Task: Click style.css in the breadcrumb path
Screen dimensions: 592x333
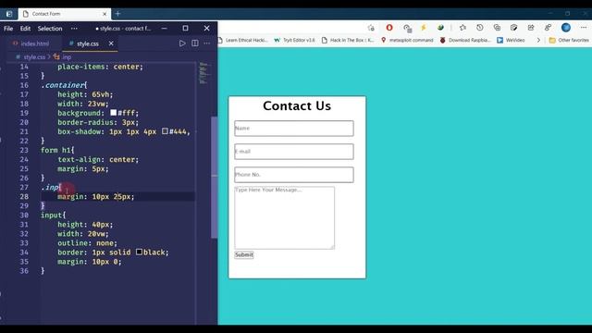Action: (x=34, y=57)
